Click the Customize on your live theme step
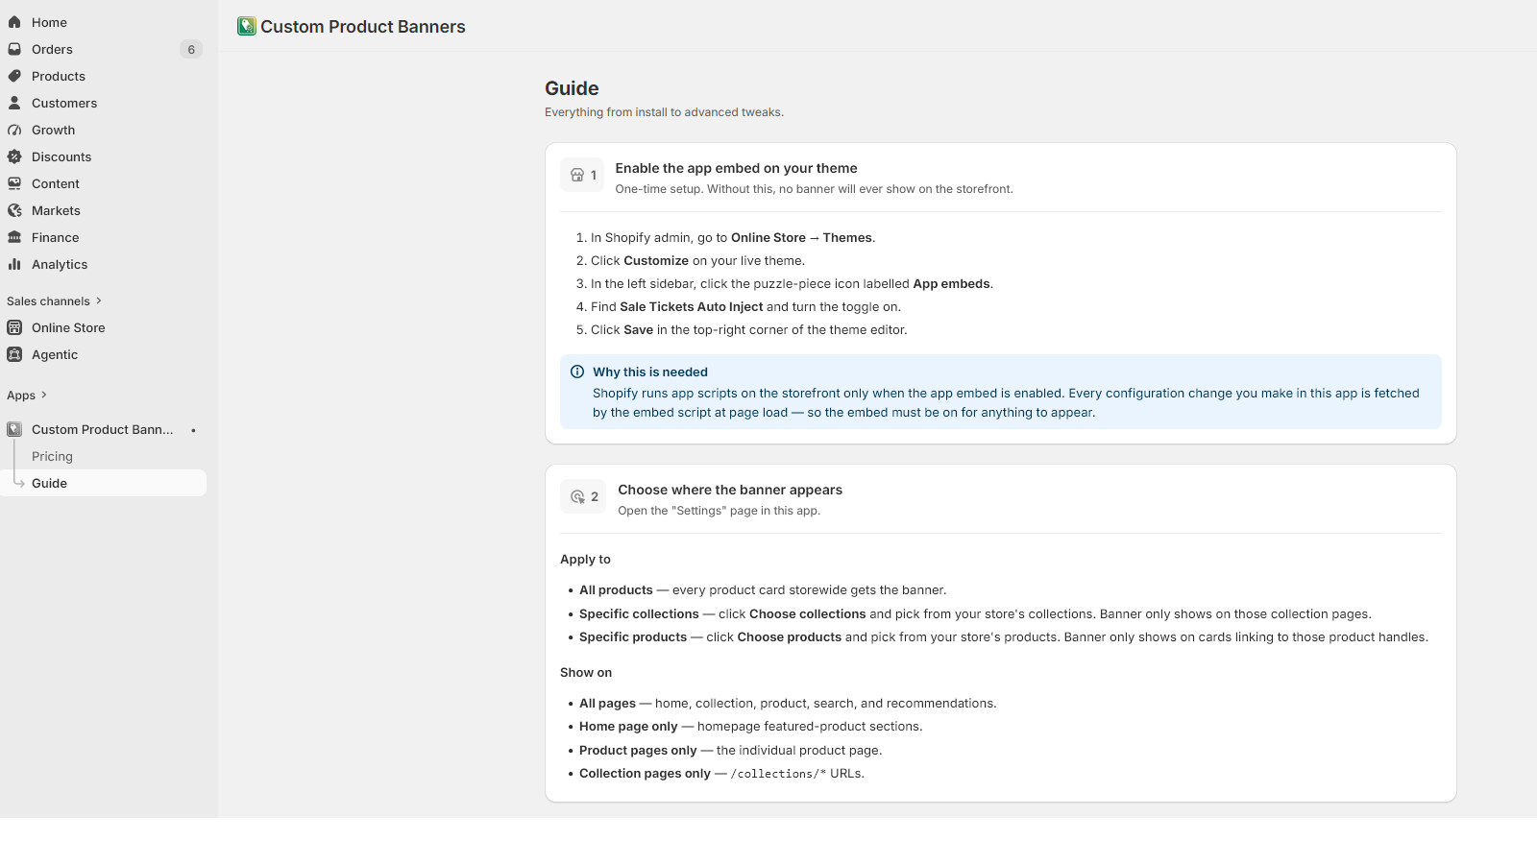This screenshot has height=864, width=1537. [697, 261]
